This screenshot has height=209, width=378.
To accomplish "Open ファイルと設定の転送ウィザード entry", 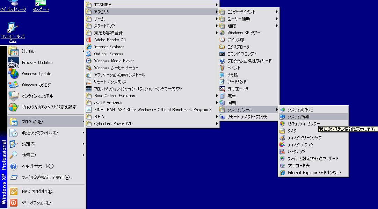I will (x=313, y=159).
